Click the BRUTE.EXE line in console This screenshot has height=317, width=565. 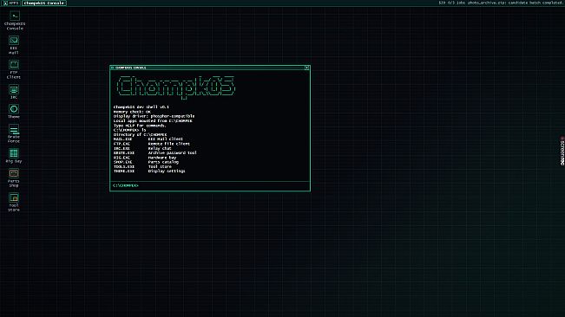(155, 152)
